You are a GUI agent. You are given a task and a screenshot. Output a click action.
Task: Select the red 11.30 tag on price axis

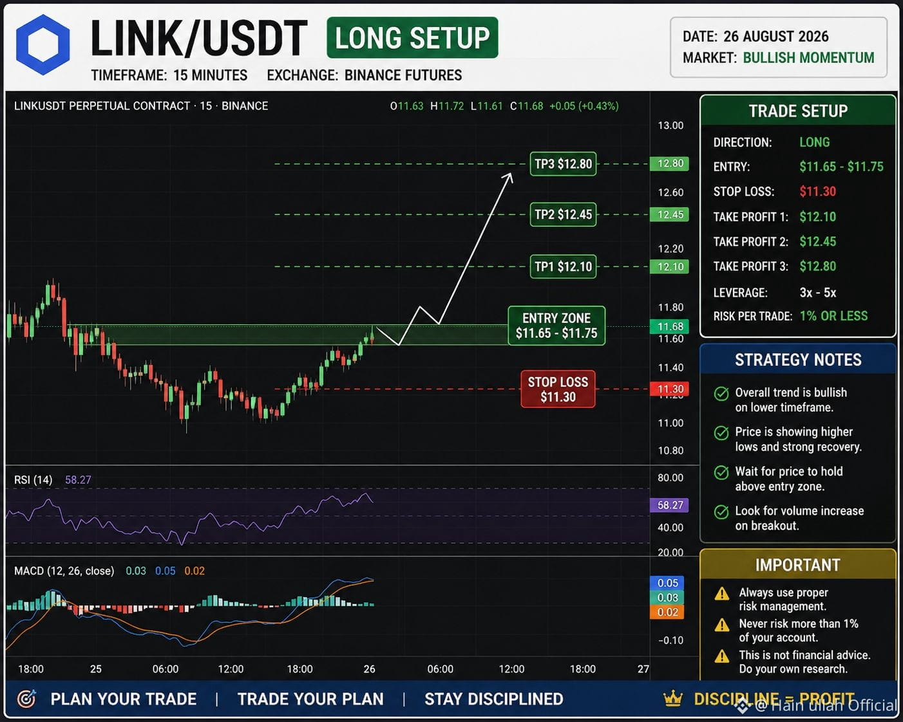669,389
